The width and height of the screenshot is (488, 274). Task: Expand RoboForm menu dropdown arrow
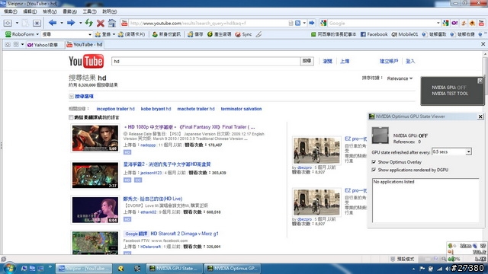[x=37, y=34]
